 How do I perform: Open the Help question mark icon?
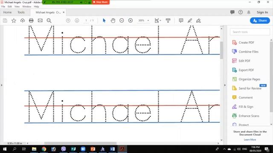click(241, 12)
